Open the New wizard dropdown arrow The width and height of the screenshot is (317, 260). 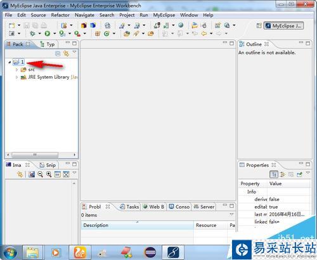tap(19, 25)
